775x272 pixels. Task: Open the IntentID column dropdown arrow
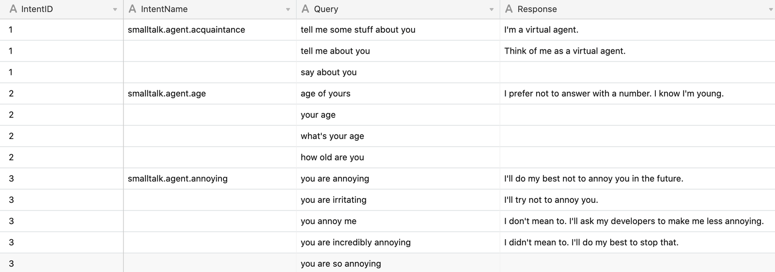(115, 10)
